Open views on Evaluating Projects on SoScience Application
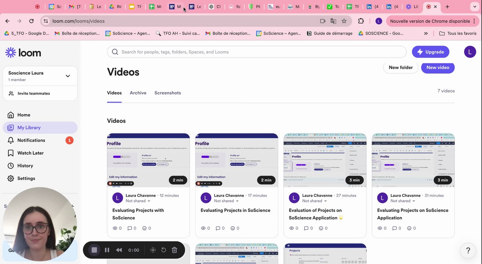Image resolution: width=482 pixels, height=264 pixels. 382,228
